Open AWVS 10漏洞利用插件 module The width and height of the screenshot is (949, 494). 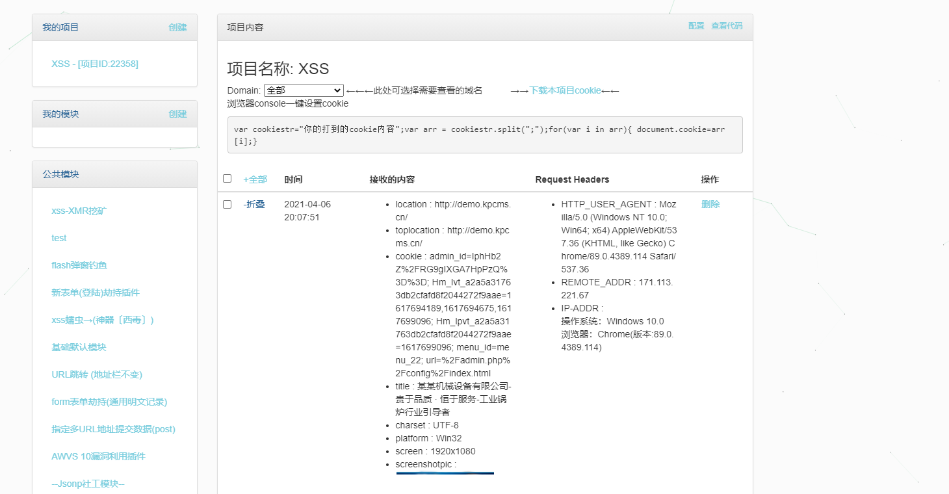[x=98, y=456]
